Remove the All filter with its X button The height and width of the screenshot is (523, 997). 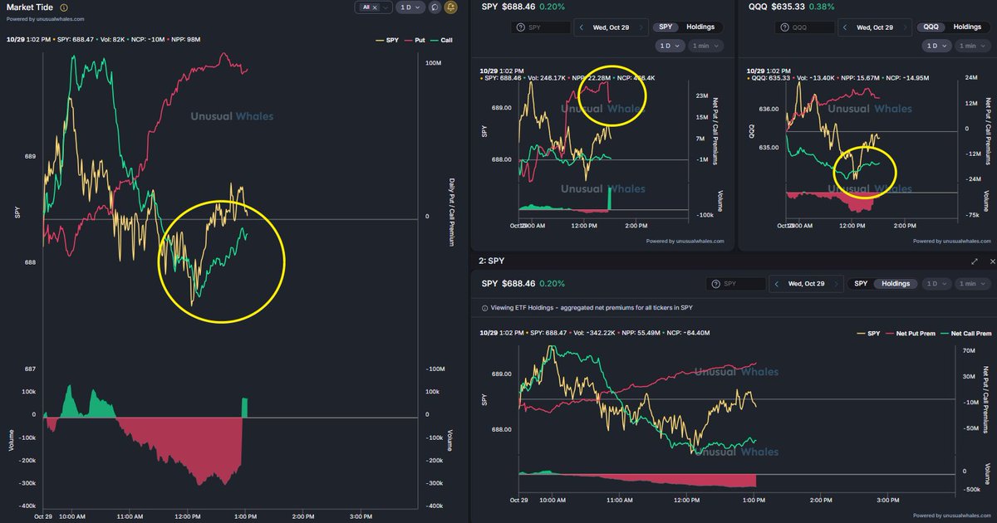(375, 7)
